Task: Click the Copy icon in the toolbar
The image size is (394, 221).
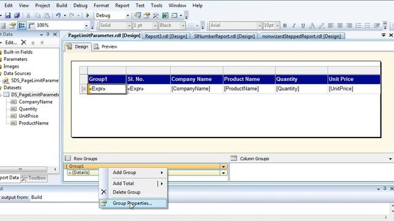Action: pos(38,15)
